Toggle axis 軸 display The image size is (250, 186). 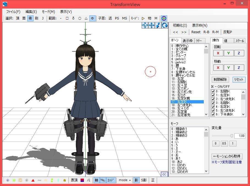pos(97,180)
